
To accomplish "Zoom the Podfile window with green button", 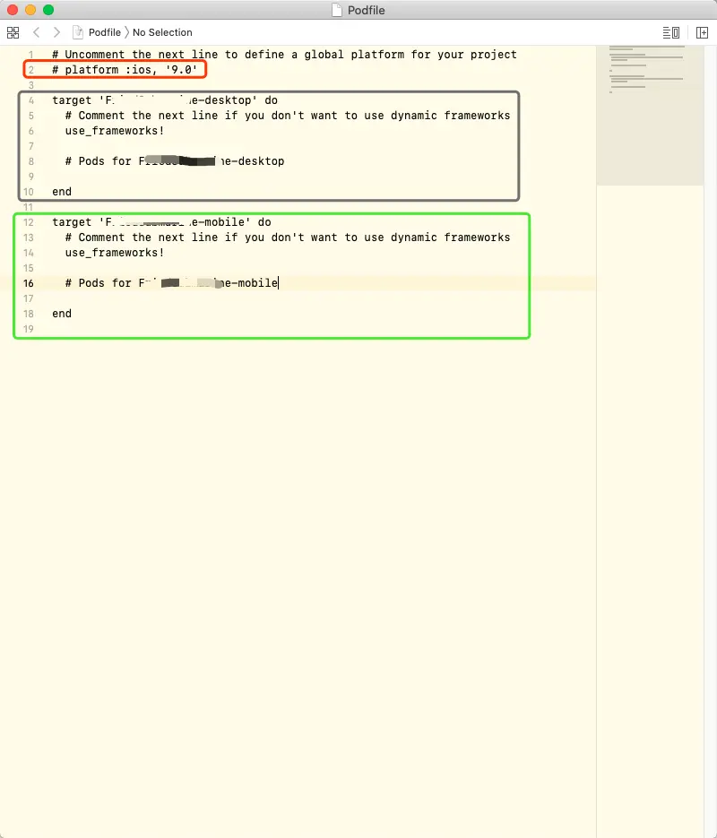I will pos(48,10).
